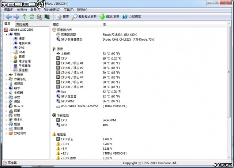Click the 安全性 shield icon
234x168 pixels.
click(11, 120)
